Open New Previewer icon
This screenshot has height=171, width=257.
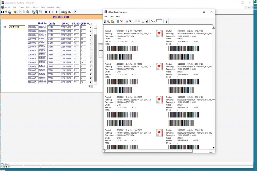click(118, 21)
